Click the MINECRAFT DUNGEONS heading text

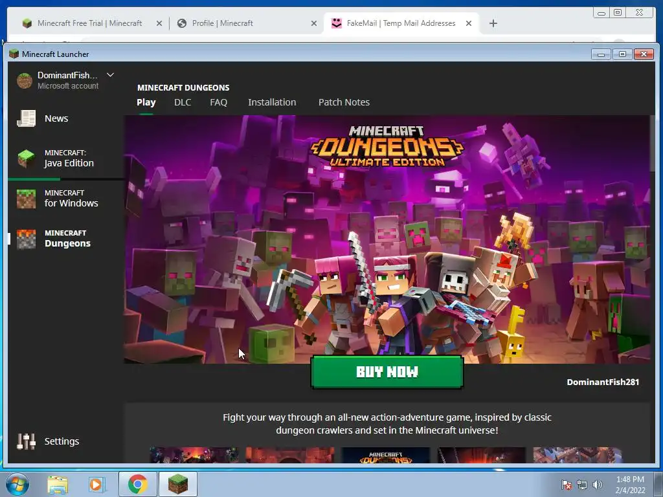(x=183, y=87)
